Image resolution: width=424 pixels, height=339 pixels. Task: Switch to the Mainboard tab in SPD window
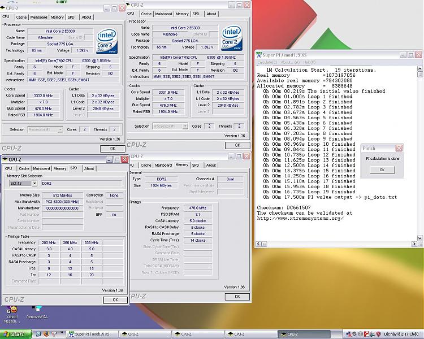click(x=41, y=168)
